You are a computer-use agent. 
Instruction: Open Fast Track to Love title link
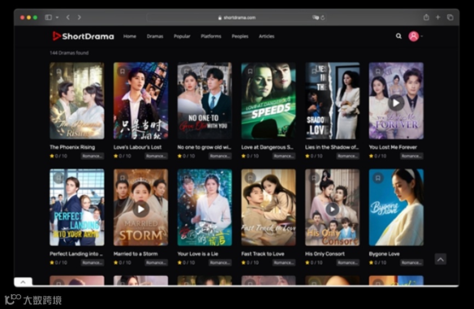(x=262, y=254)
